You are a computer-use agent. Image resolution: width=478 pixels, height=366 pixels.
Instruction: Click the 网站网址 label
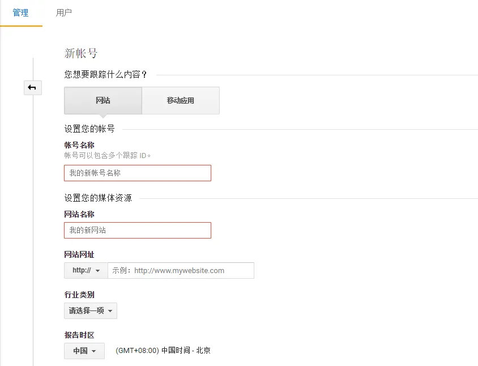click(79, 254)
